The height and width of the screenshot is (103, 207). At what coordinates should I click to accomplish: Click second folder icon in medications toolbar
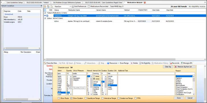[x=48, y=7]
